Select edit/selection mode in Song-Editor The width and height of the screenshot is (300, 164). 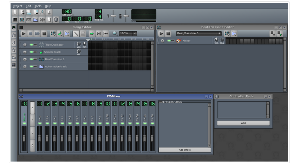tap(83, 34)
